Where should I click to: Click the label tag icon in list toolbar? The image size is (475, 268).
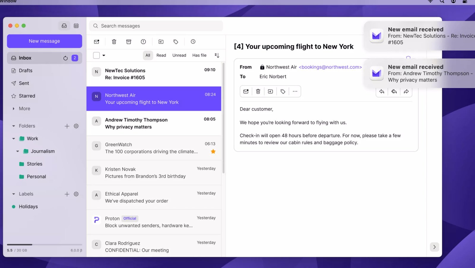176,42
